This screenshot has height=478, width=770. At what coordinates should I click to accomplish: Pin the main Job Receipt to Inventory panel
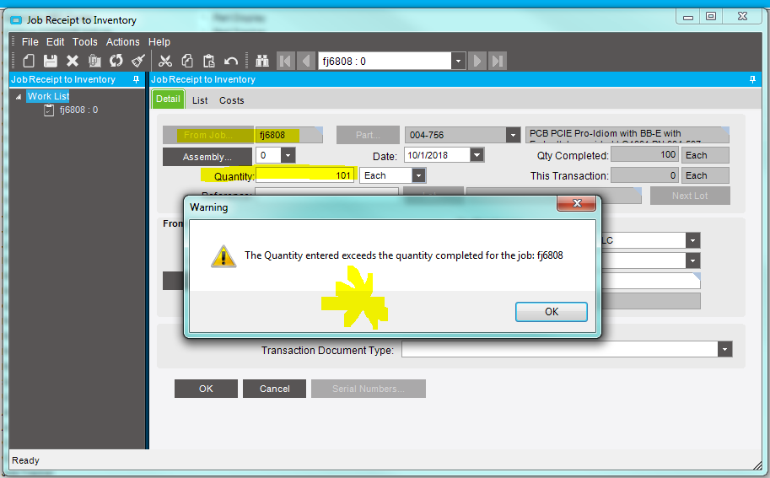tap(752, 79)
